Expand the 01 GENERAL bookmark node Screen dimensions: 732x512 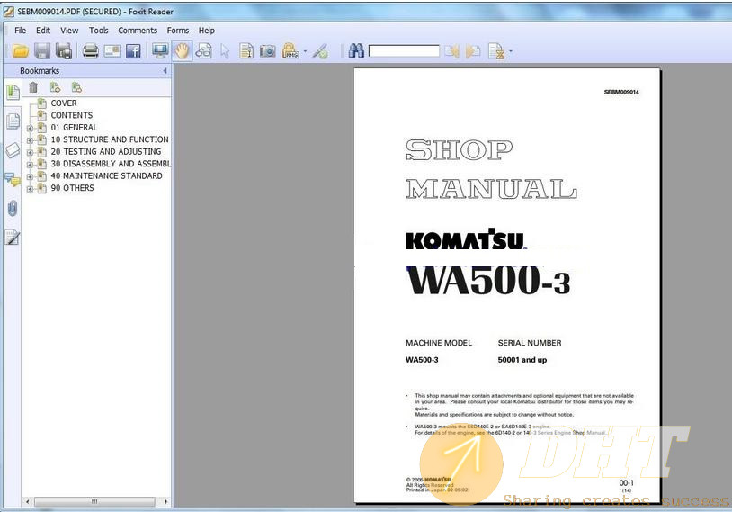(x=30, y=128)
